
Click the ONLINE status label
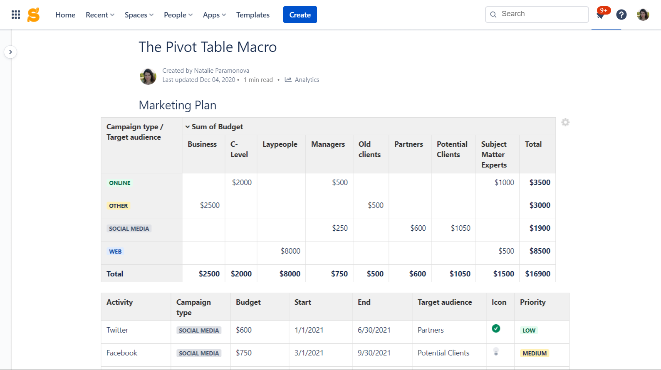(120, 183)
